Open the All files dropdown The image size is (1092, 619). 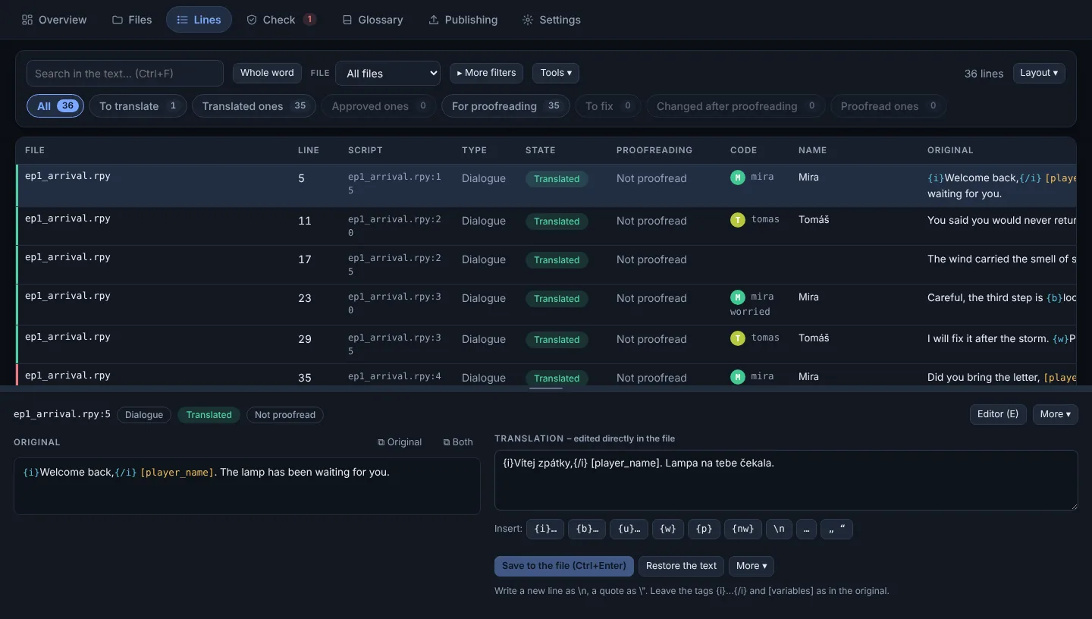tap(388, 74)
